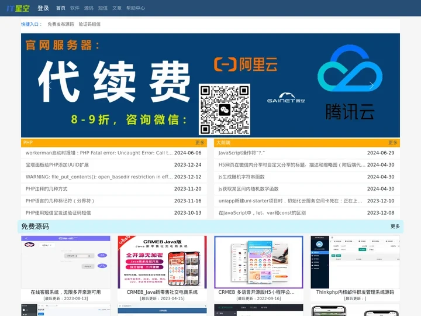Open 在线客服系统,无限多开亲测可用 title
This screenshot has width=421, height=316.
(65, 292)
